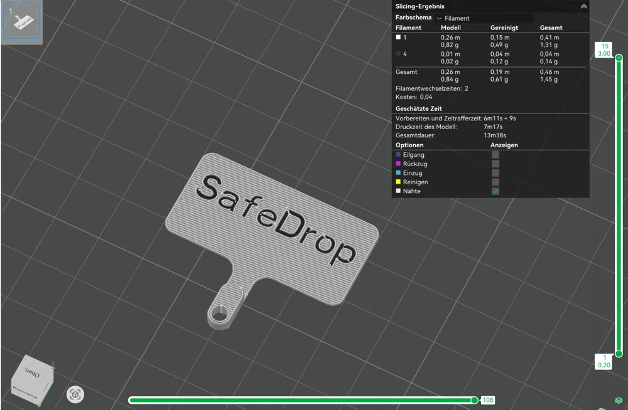Click the Druckzeit des Modell value 7m17s
The height and width of the screenshot is (410, 628).
(x=493, y=127)
